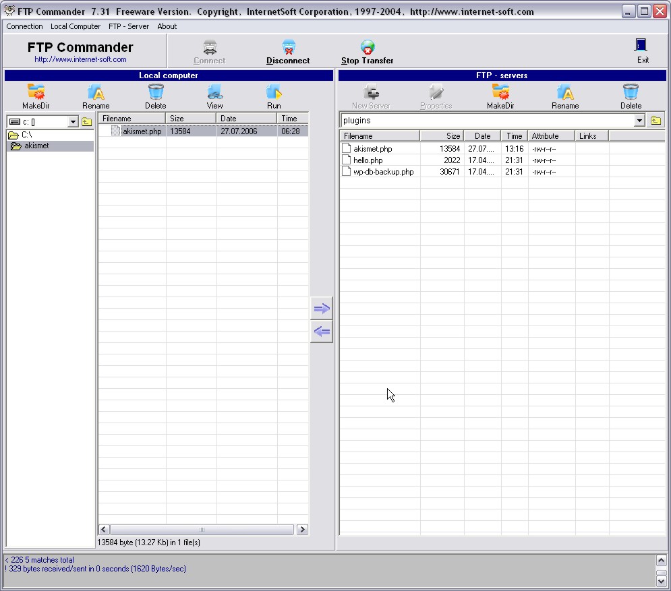The image size is (671, 591).
Task: Open the local drive c: dropdown
Action: click(73, 122)
